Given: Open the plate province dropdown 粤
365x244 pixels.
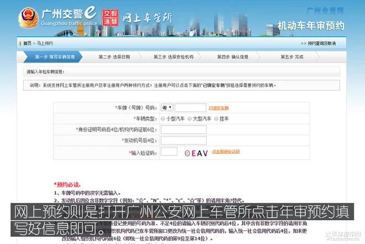Looking at the screenshot, I should (166, 107).
